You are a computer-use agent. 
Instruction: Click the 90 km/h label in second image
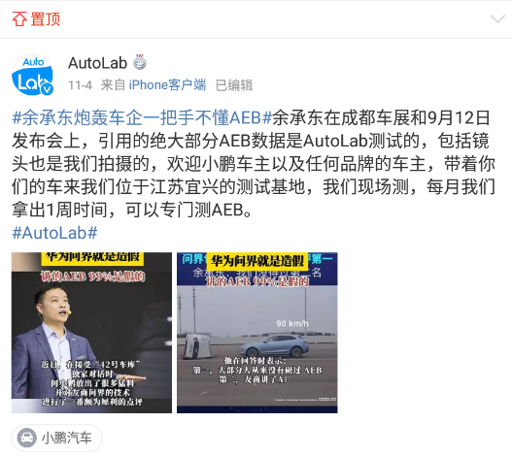pyautogui.click(x=292, y=324)
